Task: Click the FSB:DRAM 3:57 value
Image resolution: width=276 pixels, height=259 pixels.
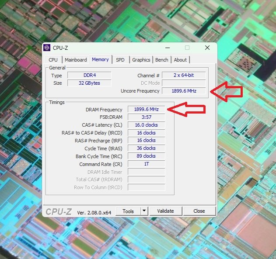Action: coord(146,117)
